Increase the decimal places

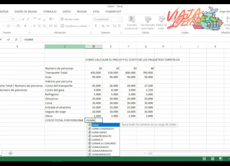pos(114,26)
